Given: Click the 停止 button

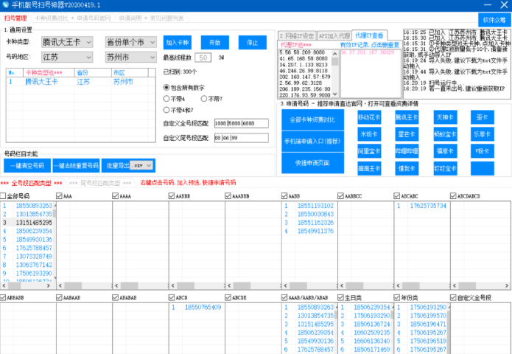Looking at the screenshot, I should pos(253,43).
